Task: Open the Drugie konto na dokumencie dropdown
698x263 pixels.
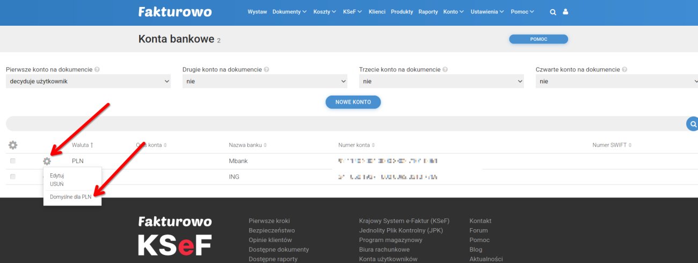Action: pyautogui.click(x=265, y=82)
